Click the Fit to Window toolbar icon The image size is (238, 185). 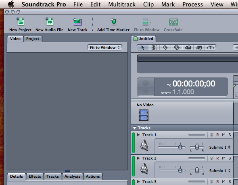146,22
